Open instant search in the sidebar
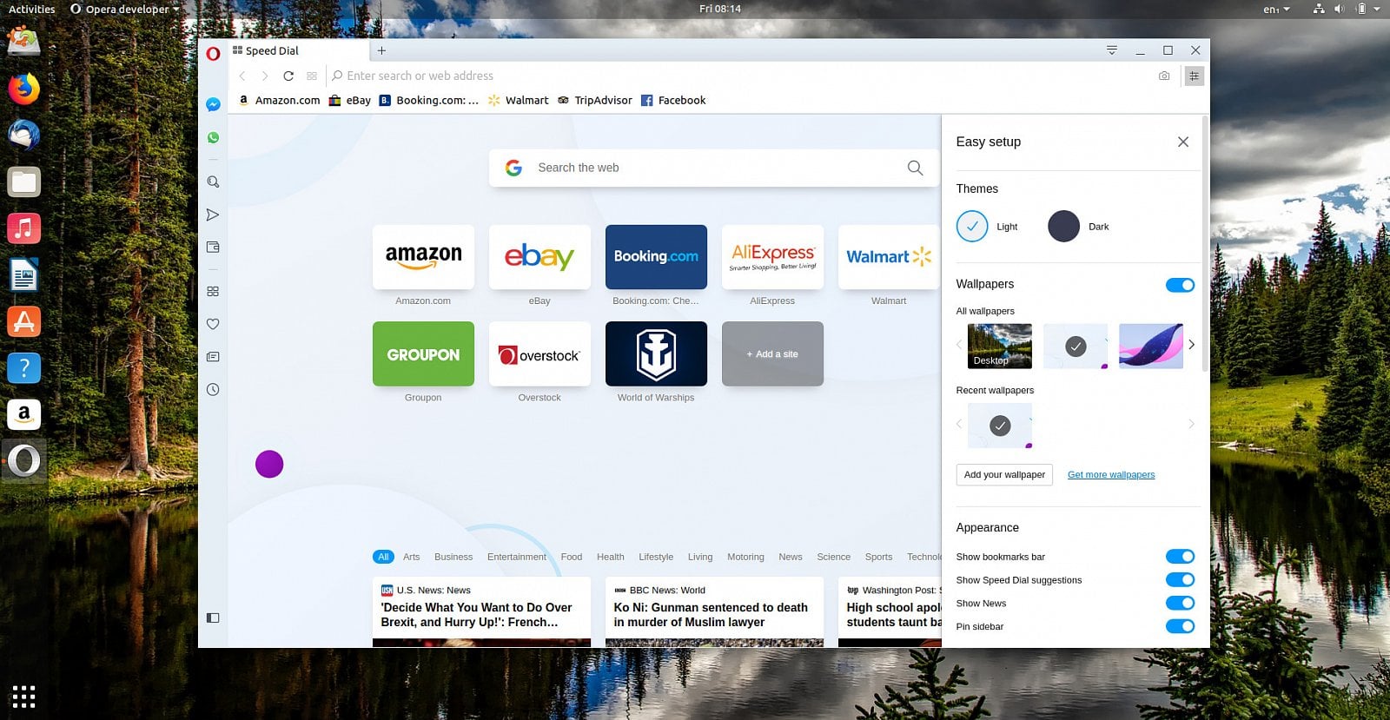 tap(213, 182)
